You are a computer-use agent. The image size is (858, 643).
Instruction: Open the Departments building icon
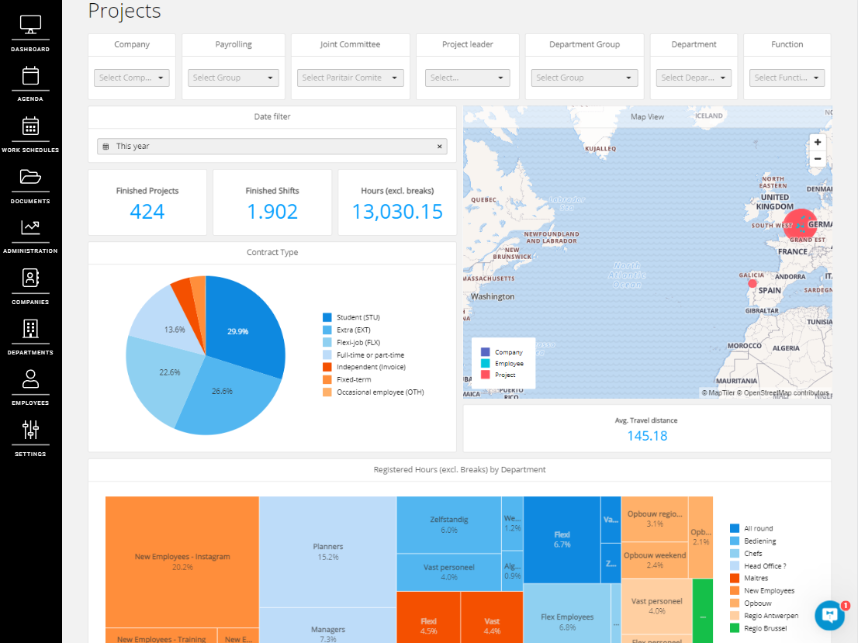click(30, 328)
